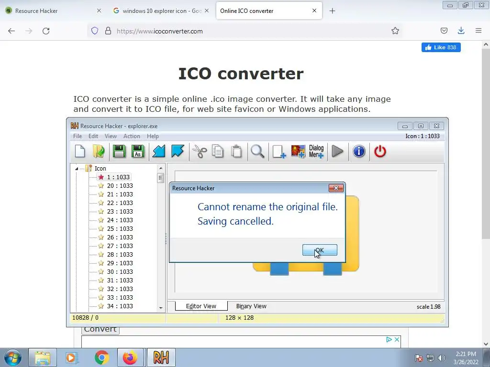
Task: Select tree item 27 : 1033
Action: tap(120, 246)
